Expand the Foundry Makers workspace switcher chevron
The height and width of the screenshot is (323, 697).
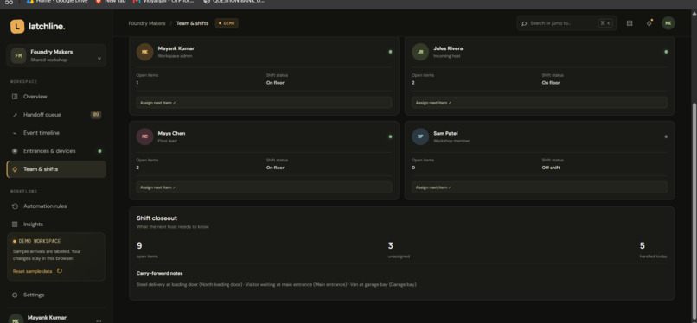pyautogui.click(x=99, y=59)
